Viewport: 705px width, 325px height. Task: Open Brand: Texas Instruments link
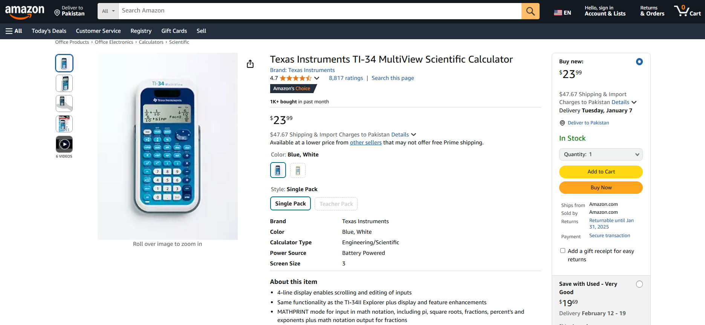[302, 70]
